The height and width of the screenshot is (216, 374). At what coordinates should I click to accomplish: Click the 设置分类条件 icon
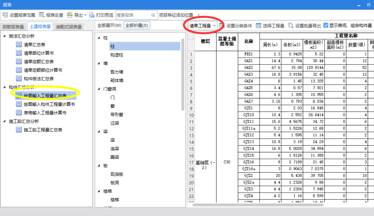pos(222,26)
